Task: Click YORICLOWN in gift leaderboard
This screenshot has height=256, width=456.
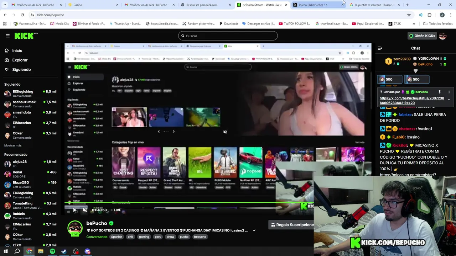Action: point(429,59)
